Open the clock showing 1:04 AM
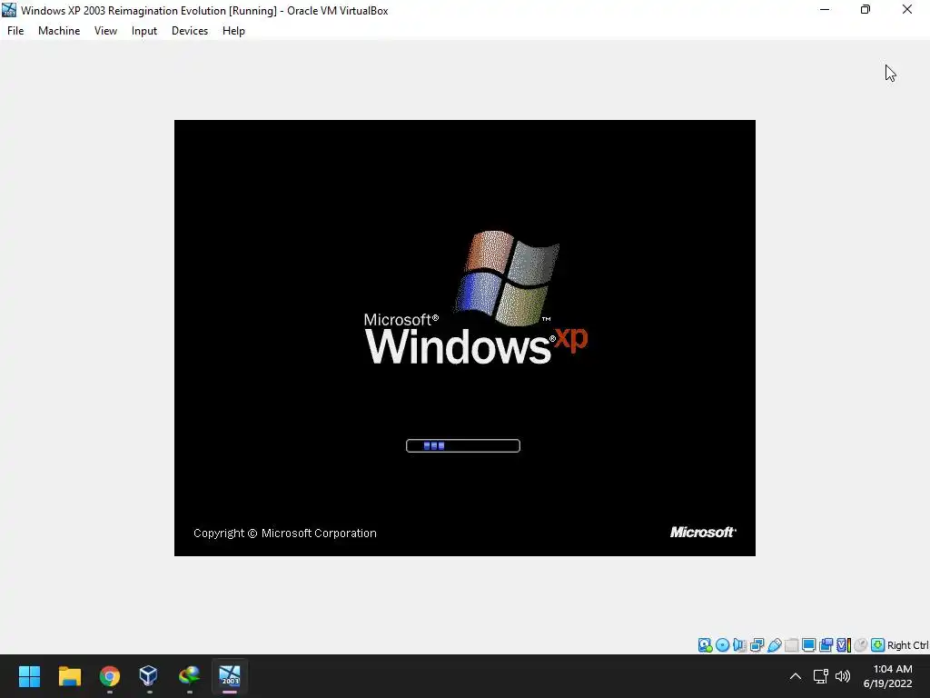 pos(888,676)
